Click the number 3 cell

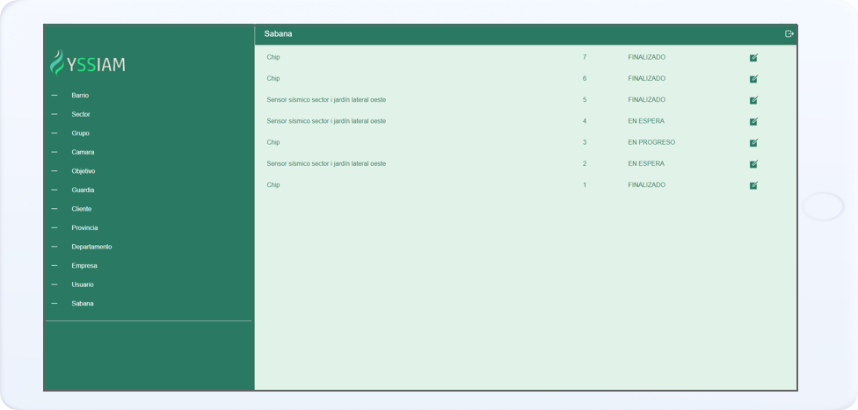pyautogui.click(x=585, y=143)
